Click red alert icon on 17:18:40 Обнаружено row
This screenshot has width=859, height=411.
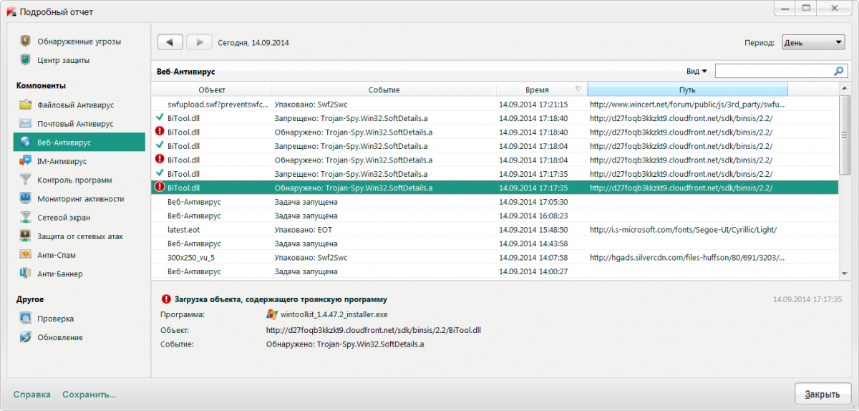(160, 132)
